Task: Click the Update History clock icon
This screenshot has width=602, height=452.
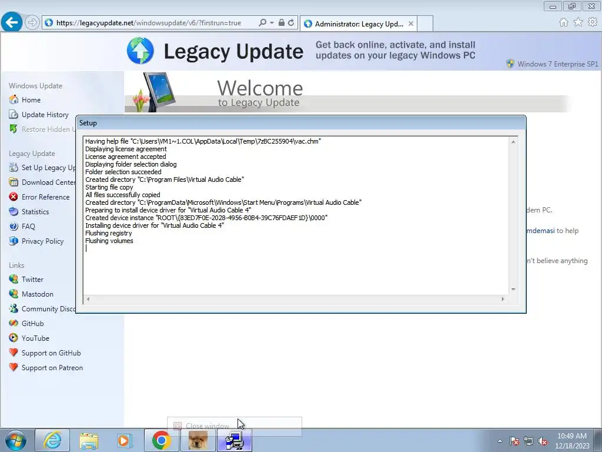Action: [x=14, y=114]
